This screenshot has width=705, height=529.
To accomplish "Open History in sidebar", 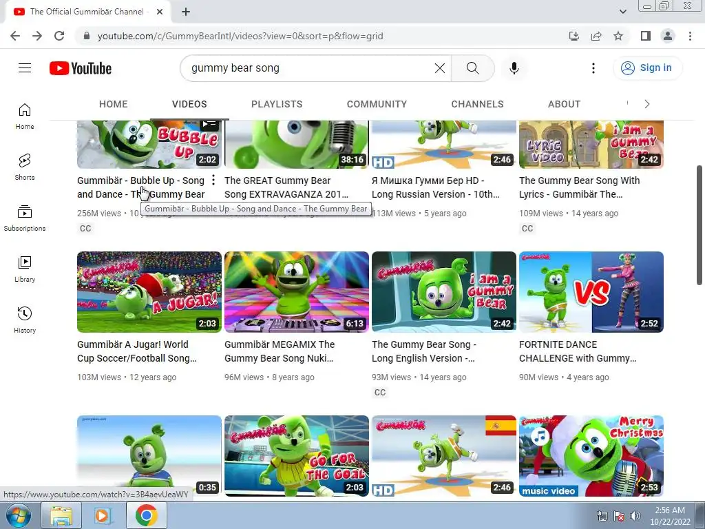I will click(25, 320).
